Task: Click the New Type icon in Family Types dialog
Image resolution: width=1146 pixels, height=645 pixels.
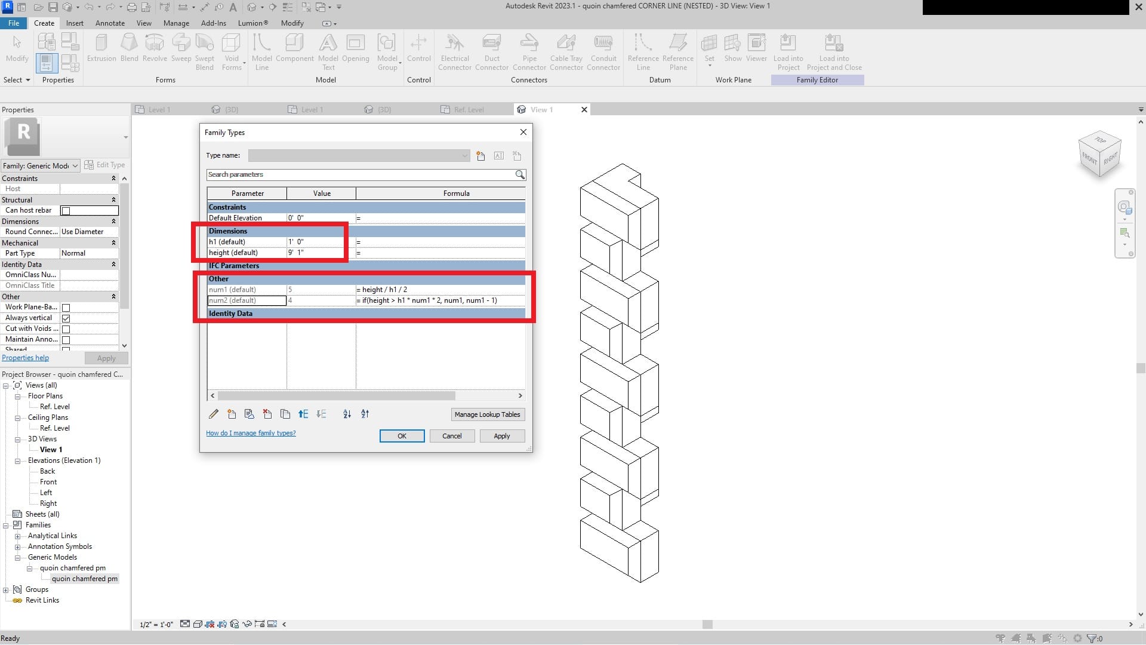Action: [481, 155]
